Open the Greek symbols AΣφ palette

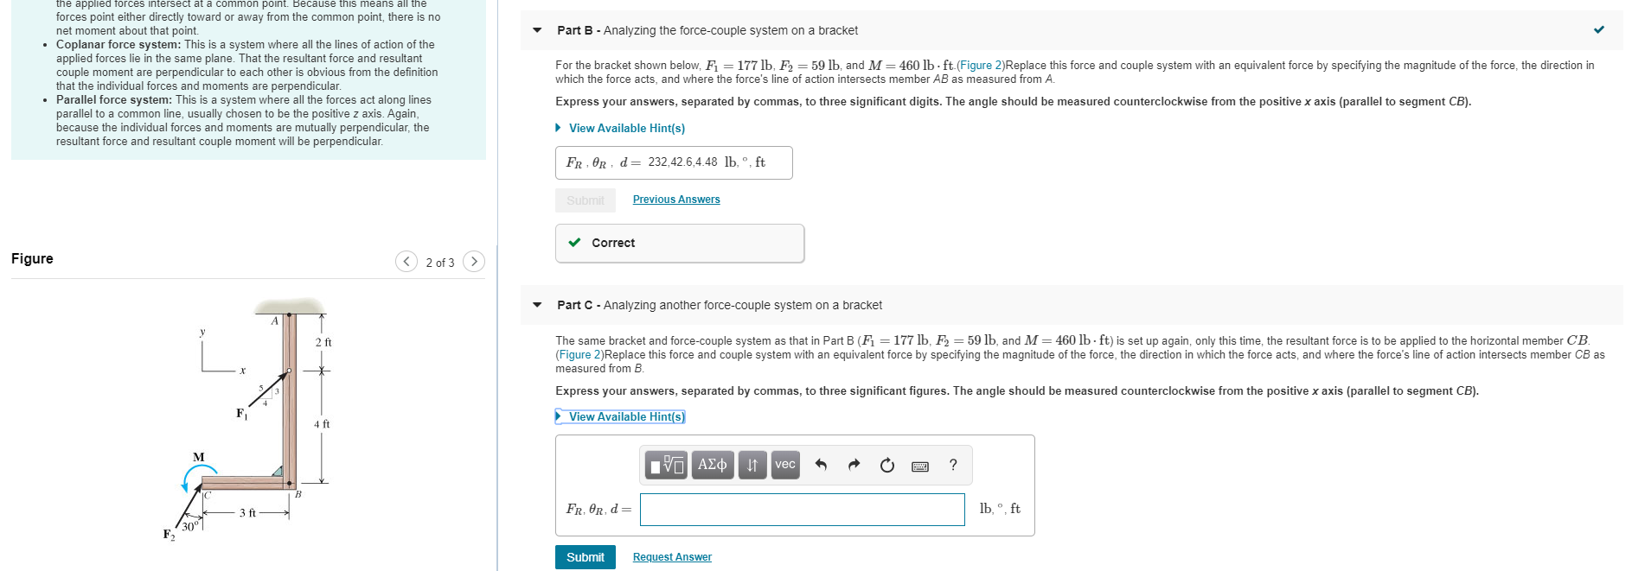coord(712,465)
